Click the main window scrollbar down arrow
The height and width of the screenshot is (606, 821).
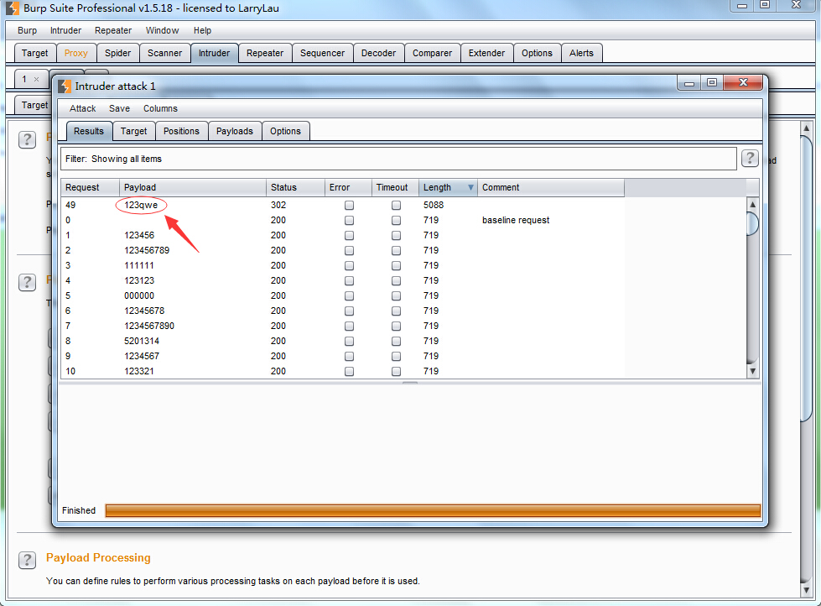tap(807, 590)
